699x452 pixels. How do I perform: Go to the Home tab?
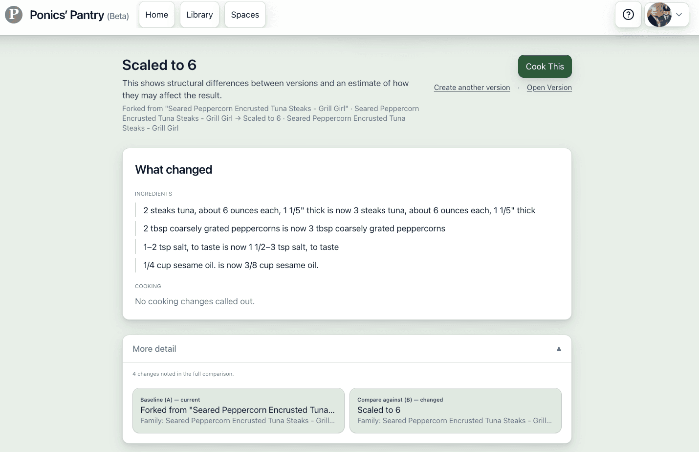(x=157, y=15)
